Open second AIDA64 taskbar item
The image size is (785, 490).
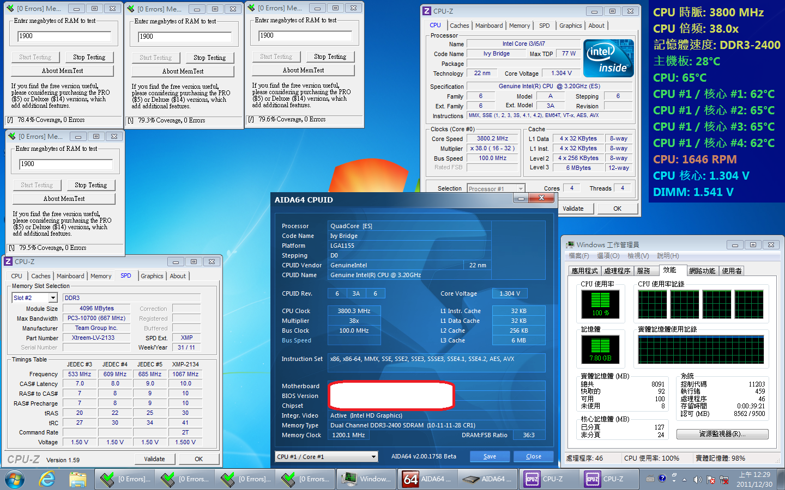pos(487,479)
